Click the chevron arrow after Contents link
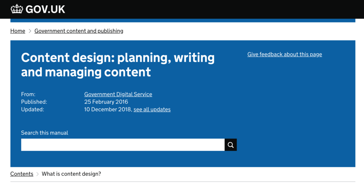This screenshot has width=364, height=184. click(38, 174)
